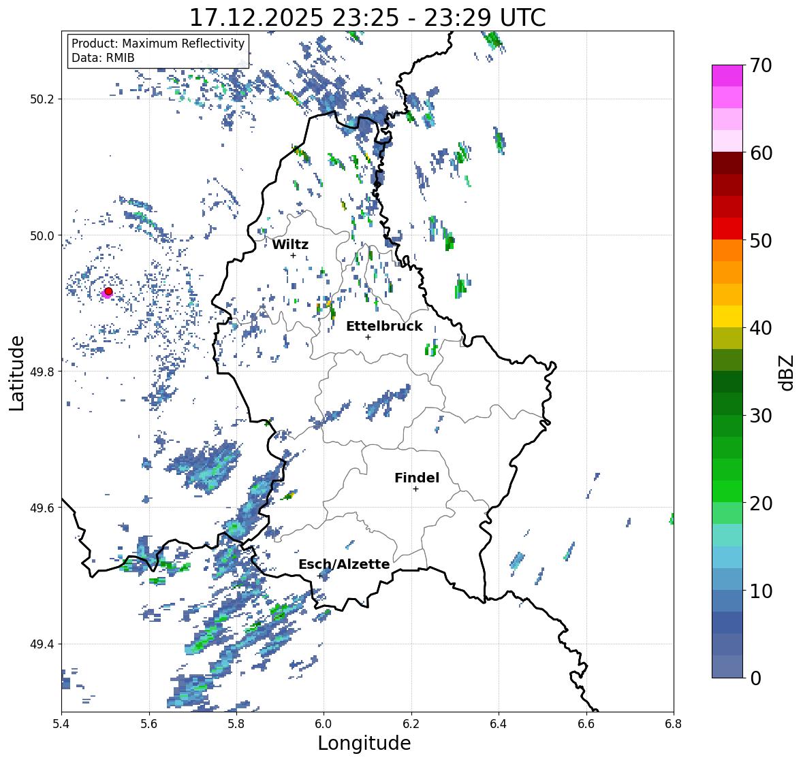This screenshot has height=760, width=803.
Task: Click the 0 tick on the colorbar
Action: pyautogui.click(x=756, y=678)
